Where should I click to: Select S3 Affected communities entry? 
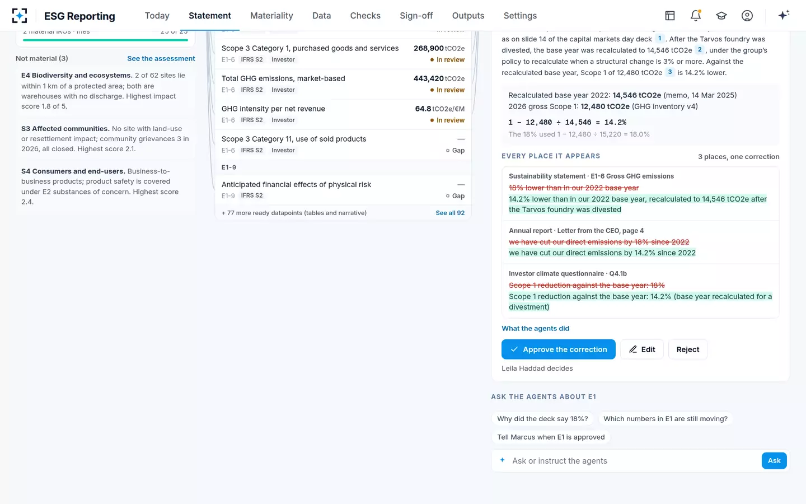(105, 139)
